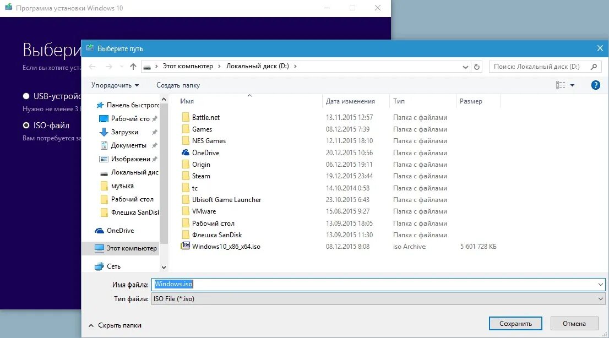609x338 pixels.
Task: Open the address bar history dropdown
Action: click(x=465, y=67)
